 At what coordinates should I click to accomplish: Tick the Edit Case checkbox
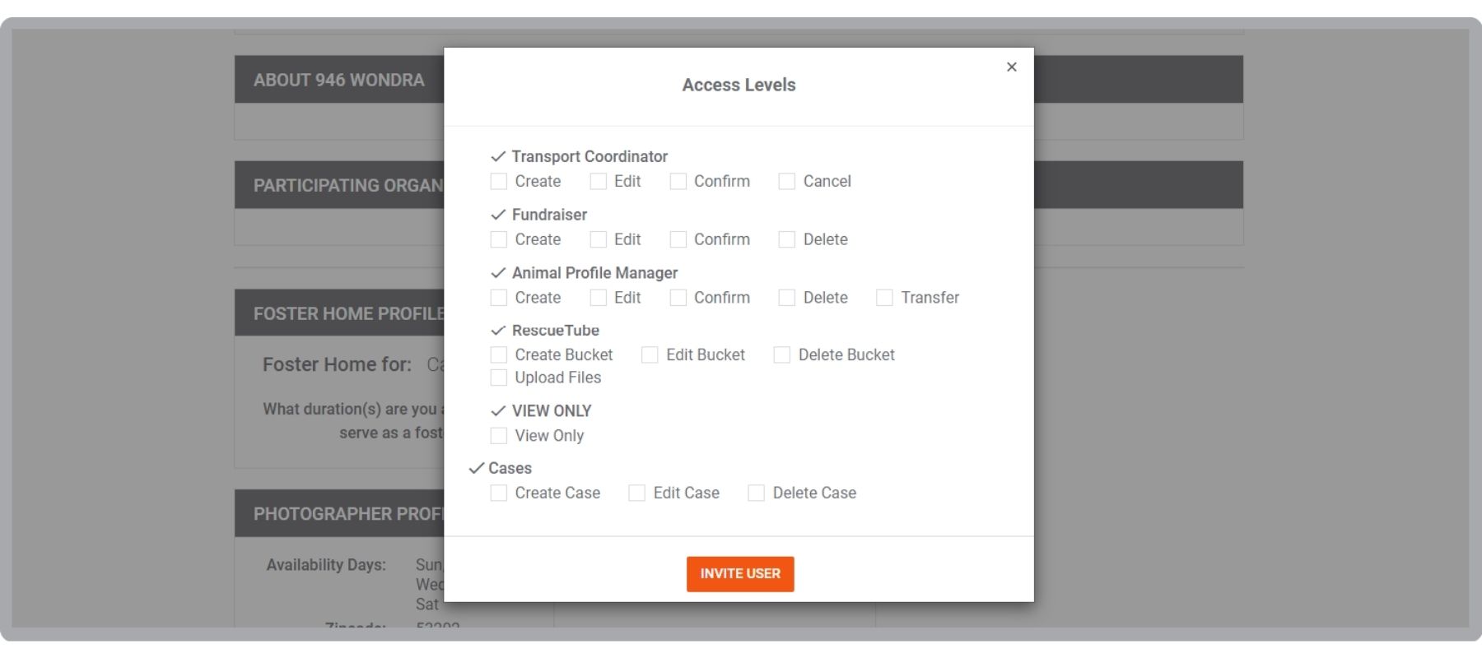(x=636, y=493)
